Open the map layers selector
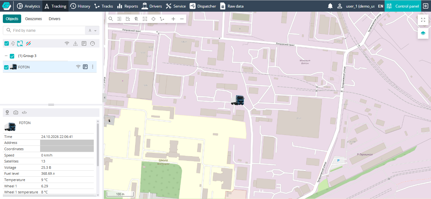 [423, 33]
